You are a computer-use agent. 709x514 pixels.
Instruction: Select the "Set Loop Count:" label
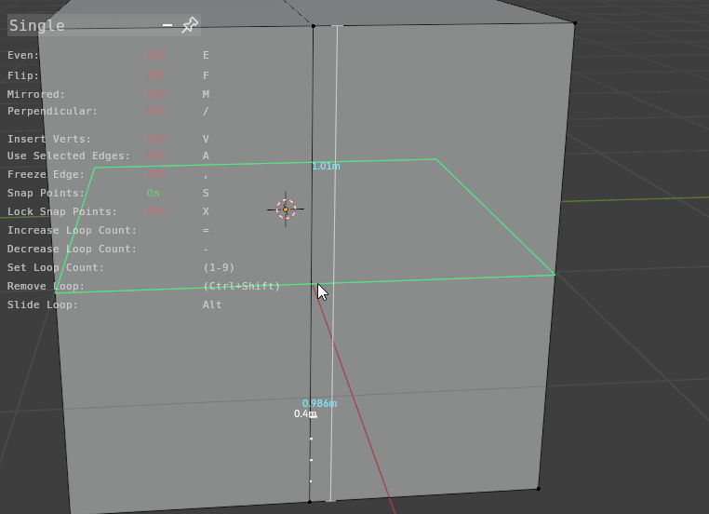click(x=56, y=267)
